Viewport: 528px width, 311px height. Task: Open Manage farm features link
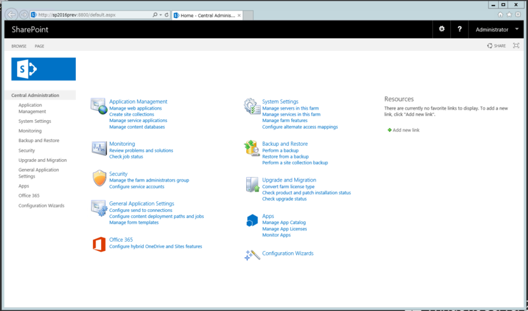pyautogui.click(x=284, y=120)
